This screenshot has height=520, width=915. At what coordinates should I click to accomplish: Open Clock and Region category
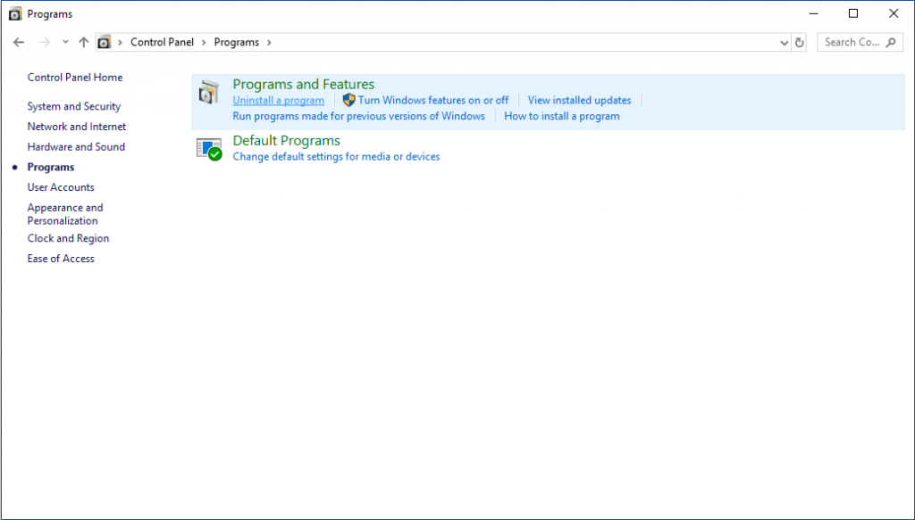(68, 238)
